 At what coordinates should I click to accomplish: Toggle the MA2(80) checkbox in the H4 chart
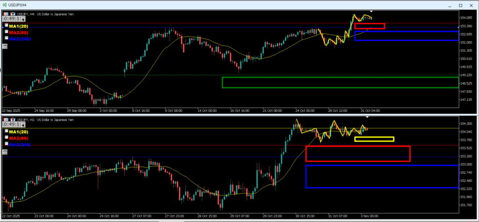6,32
